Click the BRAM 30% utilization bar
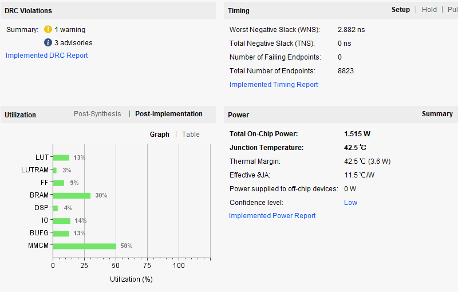Viewport: 458px width, 292px height. point(72,195)
